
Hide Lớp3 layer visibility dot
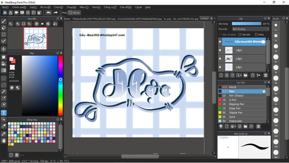(220, 50)
